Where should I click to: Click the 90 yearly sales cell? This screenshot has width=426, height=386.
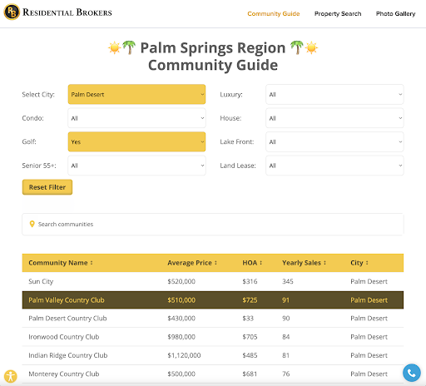pos(286,319)
